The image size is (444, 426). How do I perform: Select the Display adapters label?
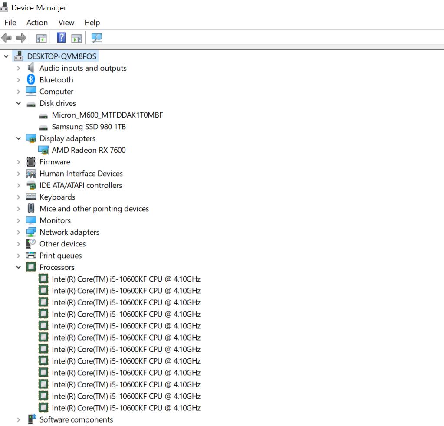67,138
